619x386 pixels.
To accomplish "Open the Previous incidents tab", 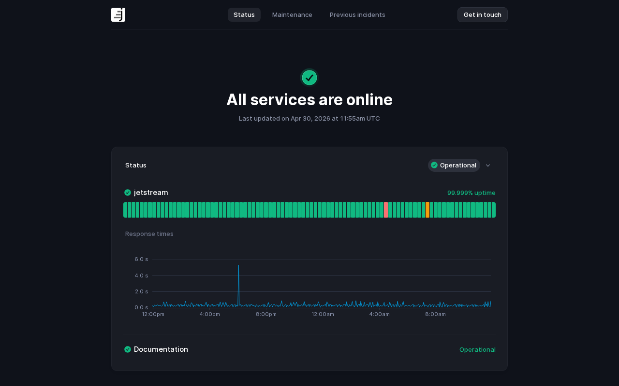I will [x=357, y=14].
